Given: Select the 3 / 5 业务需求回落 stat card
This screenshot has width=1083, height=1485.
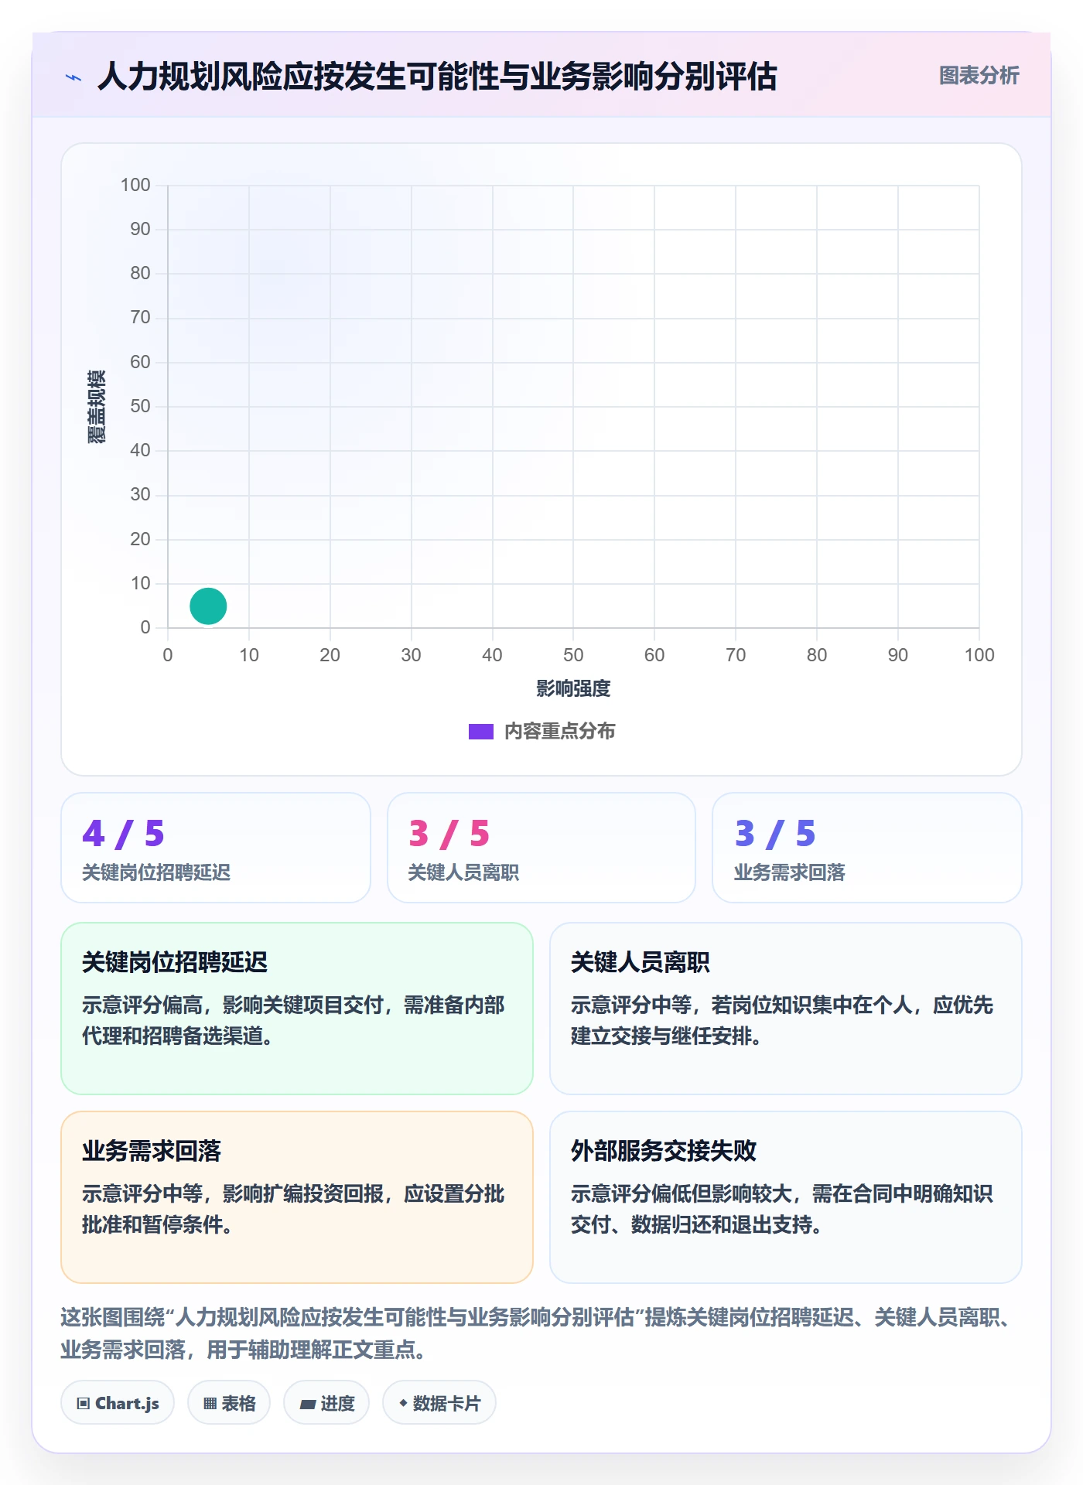Looking at the screenshot, I should pos(867,848).
